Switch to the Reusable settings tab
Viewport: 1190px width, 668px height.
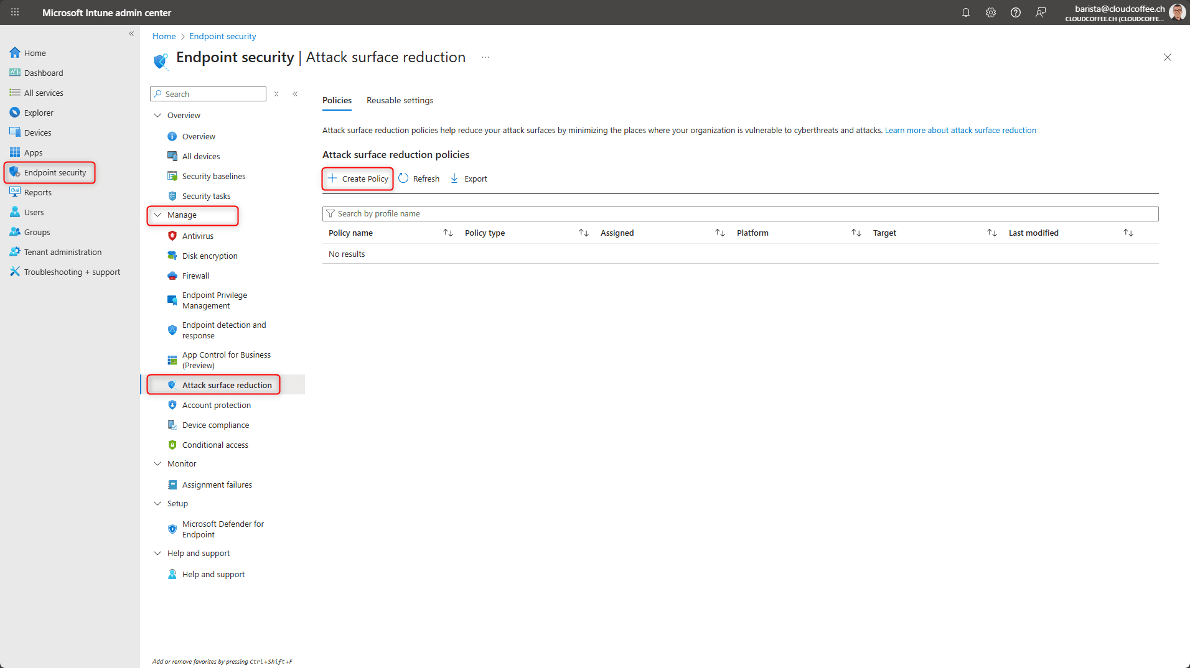pyautogui.click(x=400, y=100)
